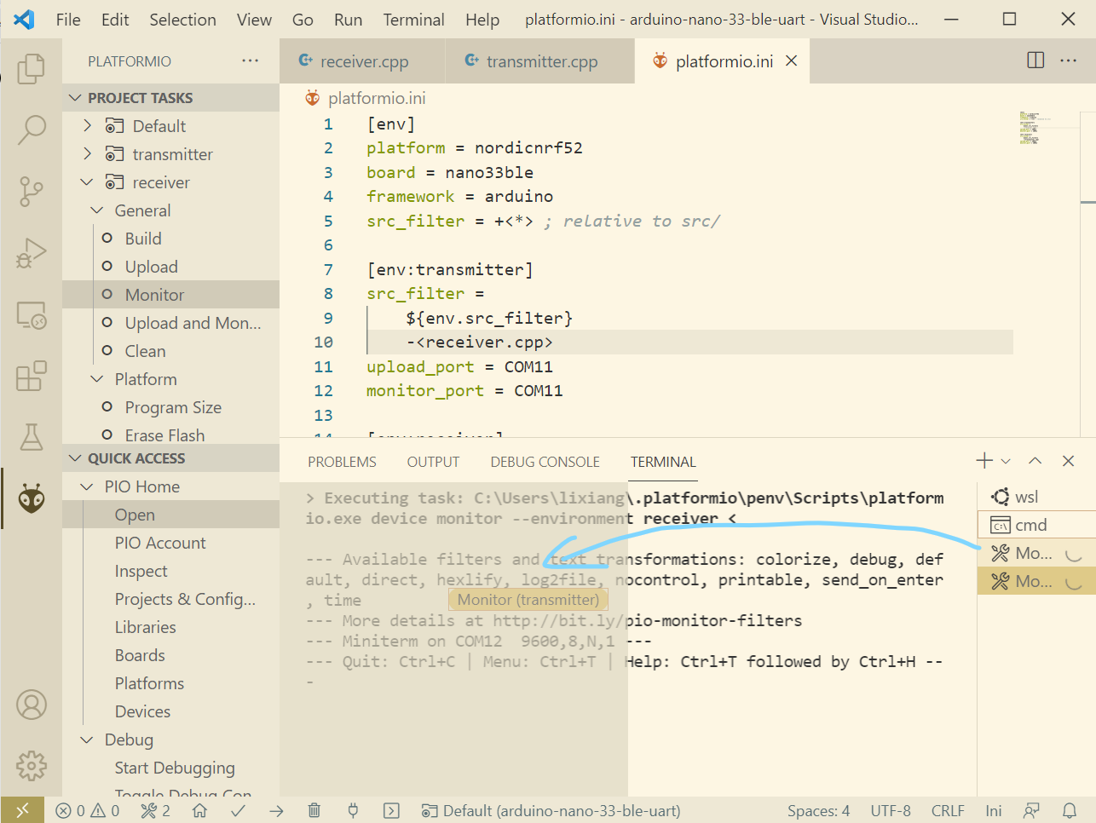Open the Explorer view in activity bar
This screenshot has height=823, width=1096.
coord(32,68)
